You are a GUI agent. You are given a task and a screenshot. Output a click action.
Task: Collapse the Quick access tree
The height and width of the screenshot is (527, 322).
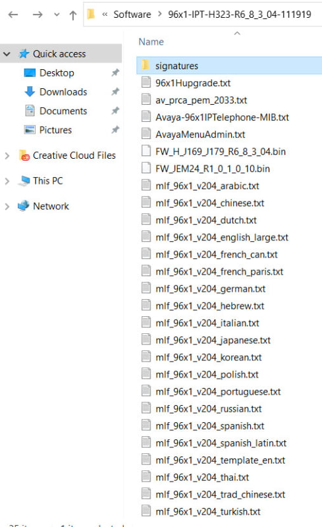tap(7, 54)
